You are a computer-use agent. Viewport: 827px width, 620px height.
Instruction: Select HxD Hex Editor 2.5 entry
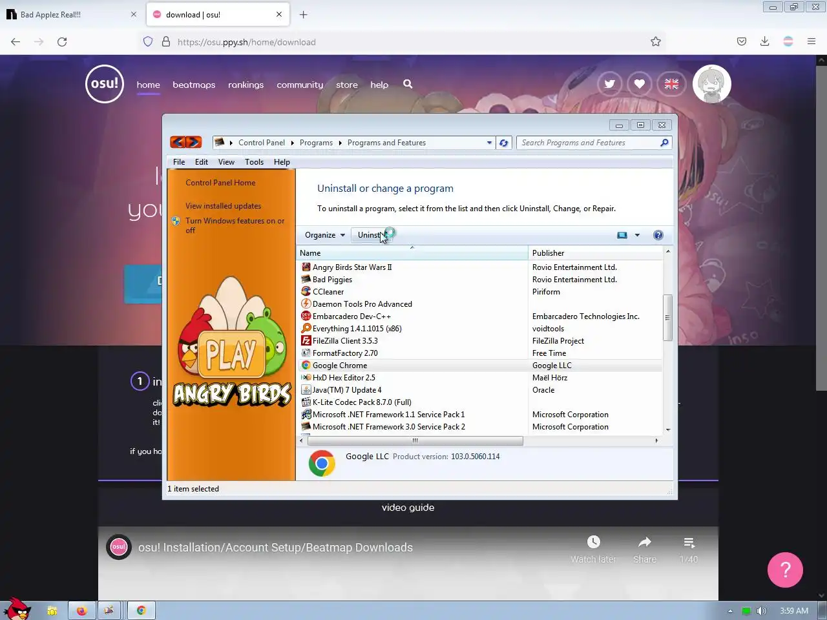[344, 378]
